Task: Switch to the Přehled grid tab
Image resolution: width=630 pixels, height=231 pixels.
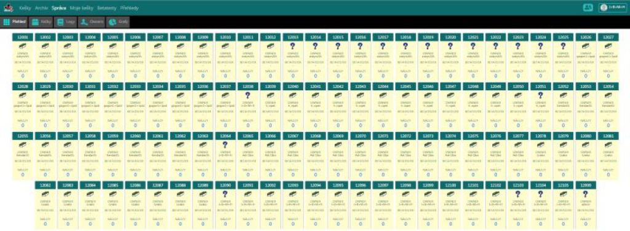Action: point(15,22)
